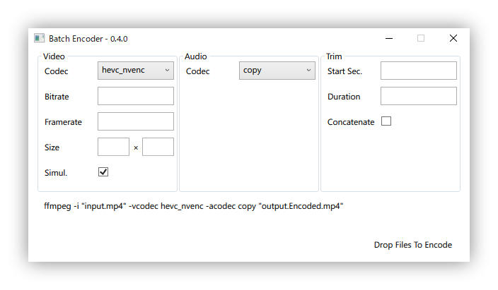Click the Duration input field
This screenshot has width=498, height=290.
click(418, 96)
